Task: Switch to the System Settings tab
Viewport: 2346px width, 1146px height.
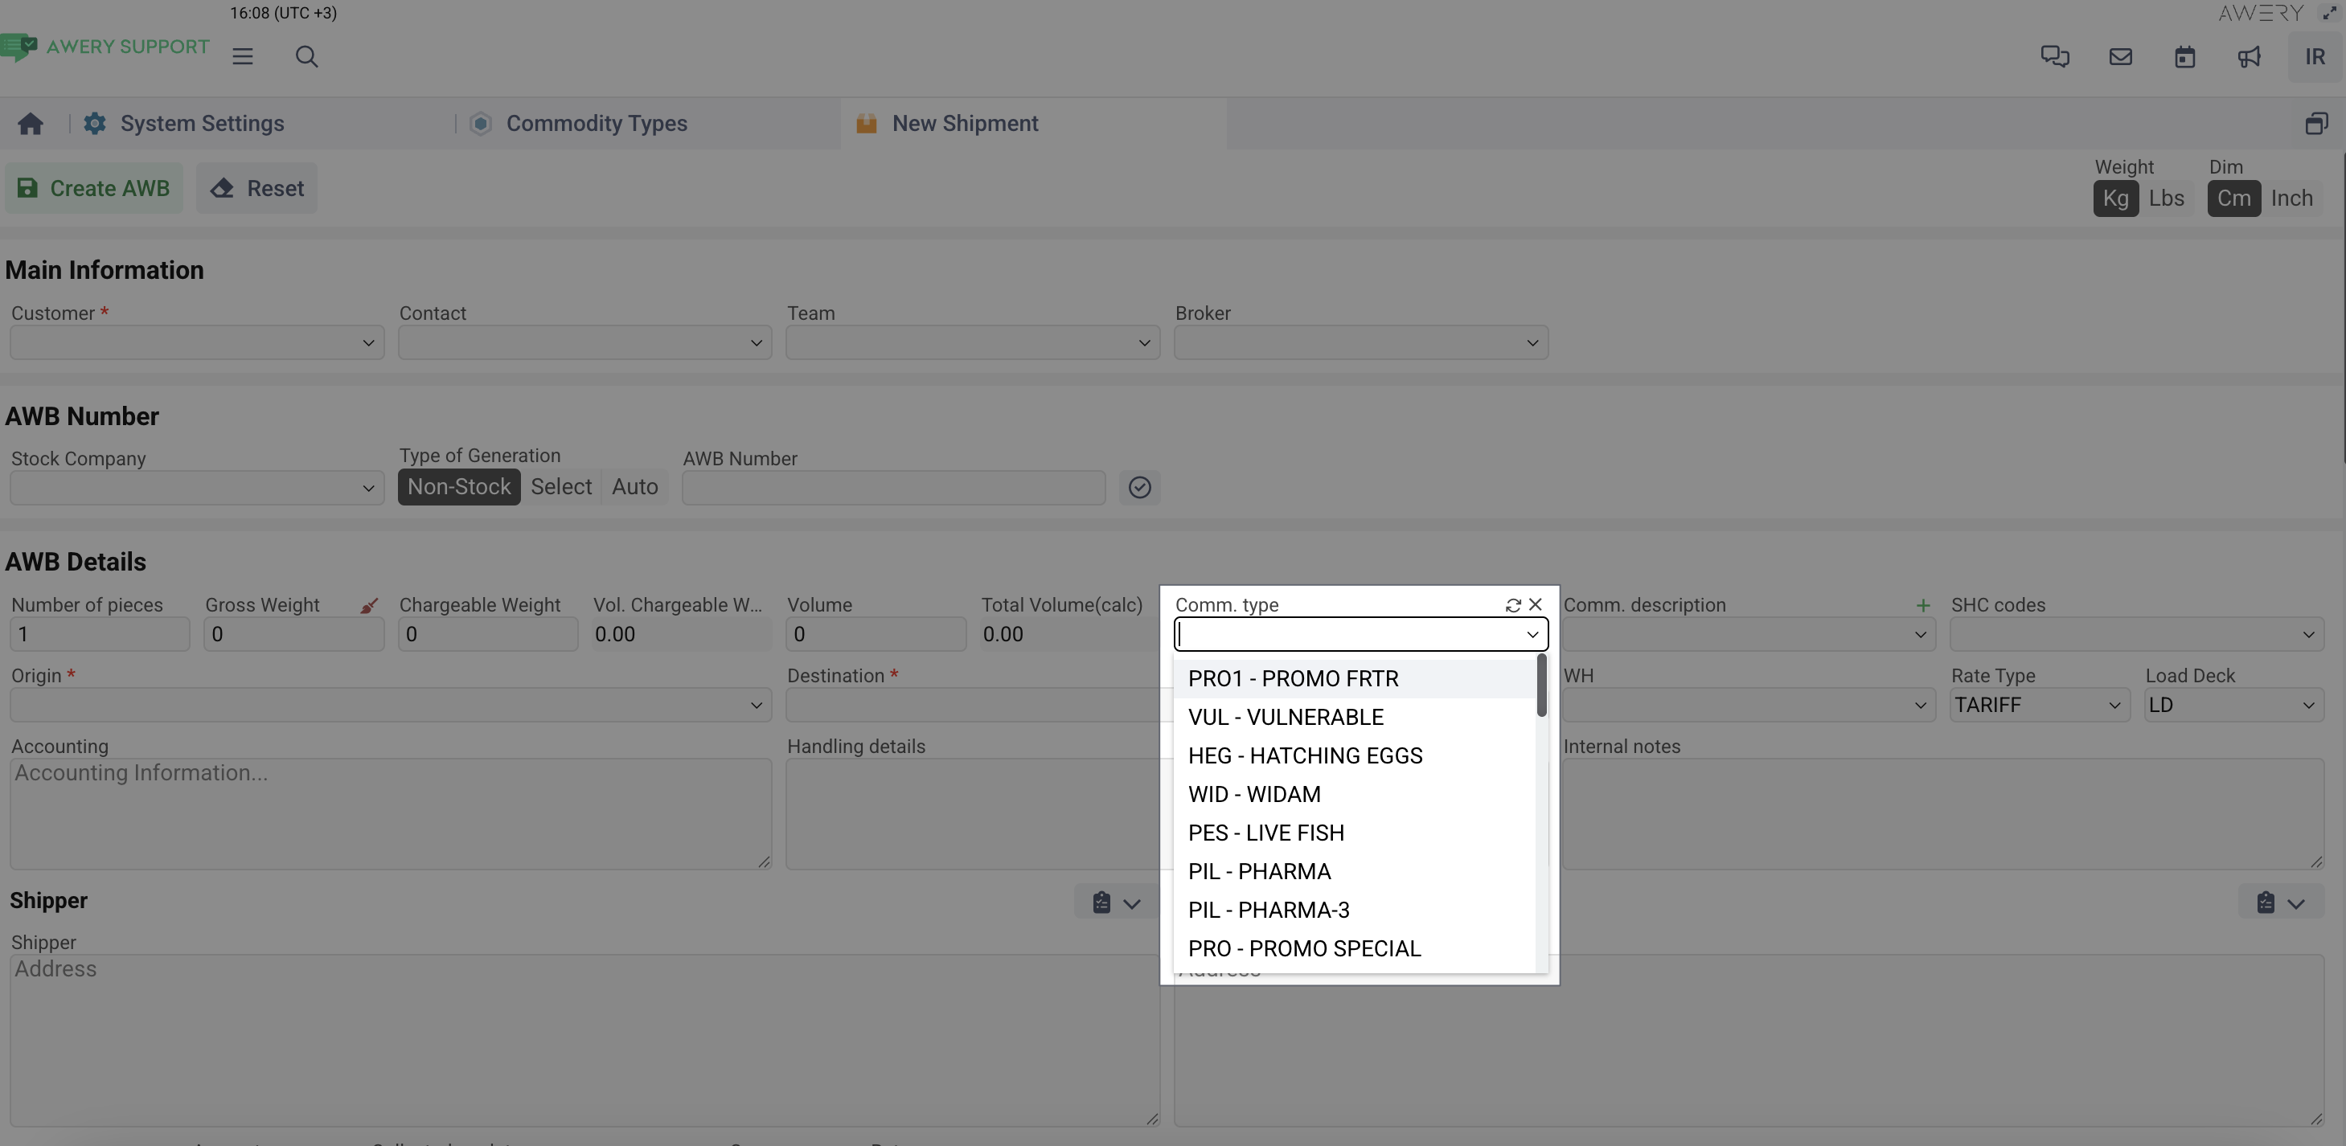Action: pyautogui.click(x=202, y=124)
